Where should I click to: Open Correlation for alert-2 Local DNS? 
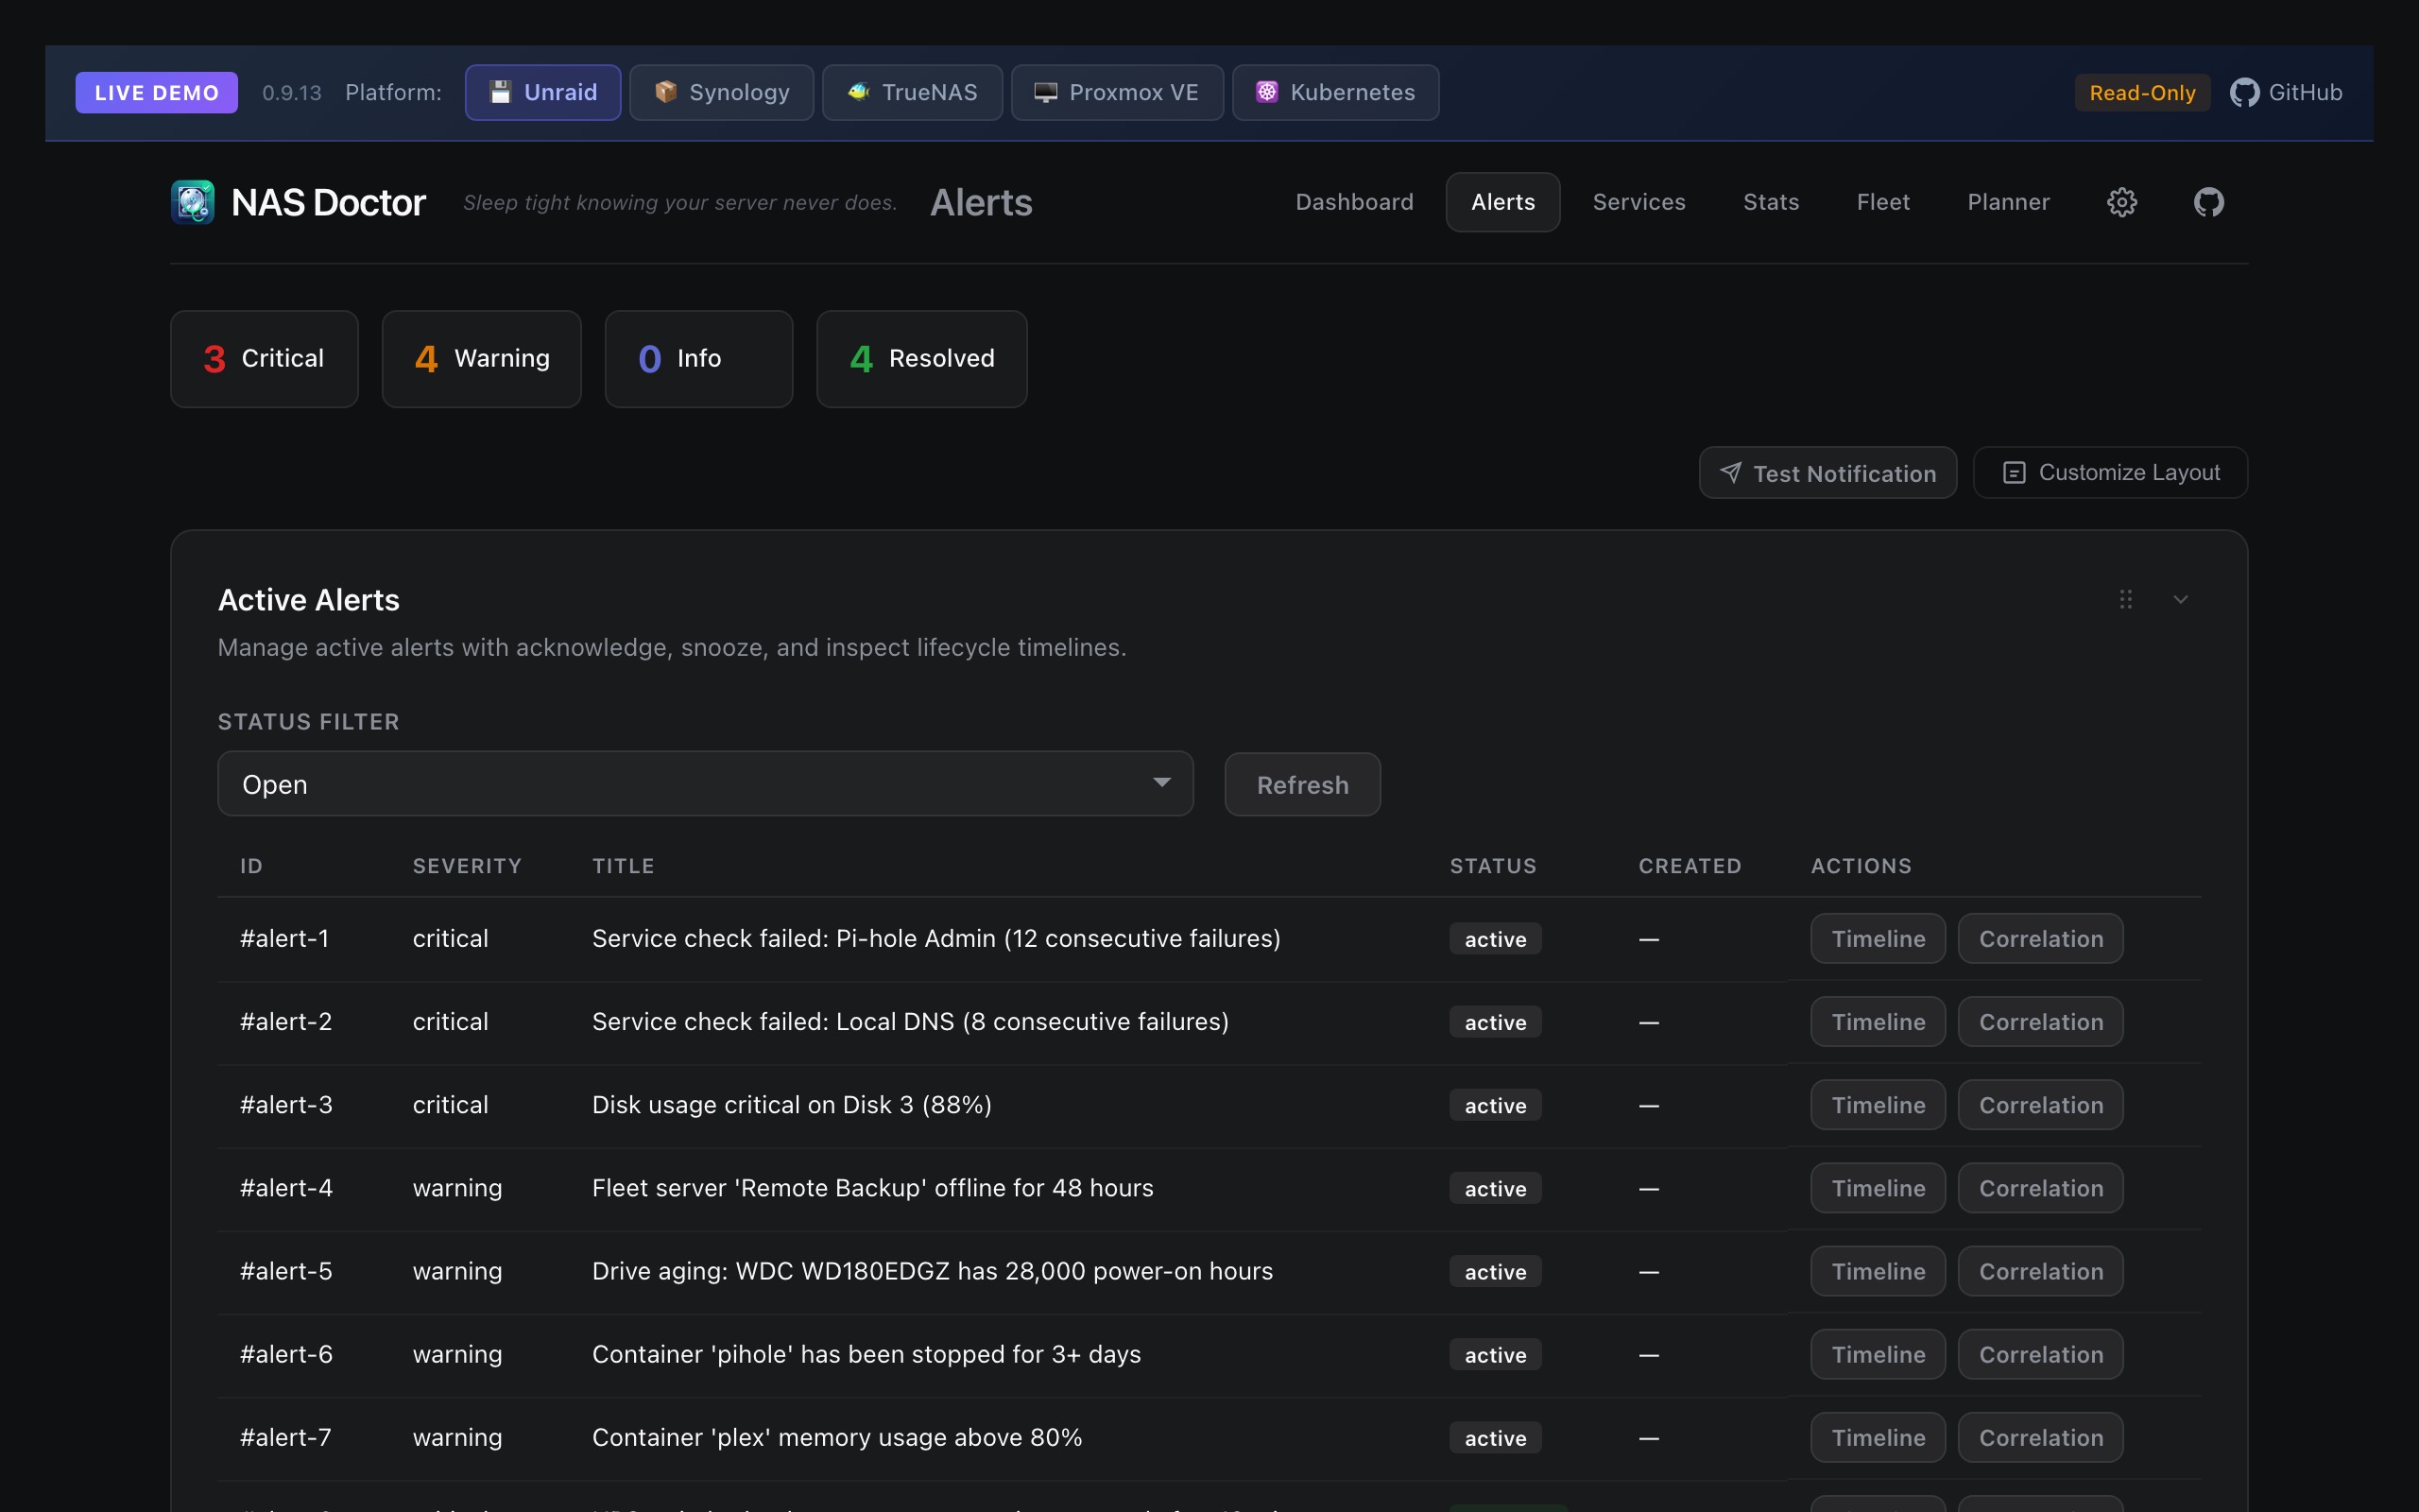point(2040,1021)
